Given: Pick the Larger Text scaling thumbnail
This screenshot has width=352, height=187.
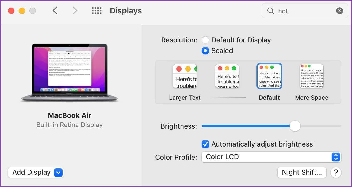Looking at the screenshot, I should (185, 76).
